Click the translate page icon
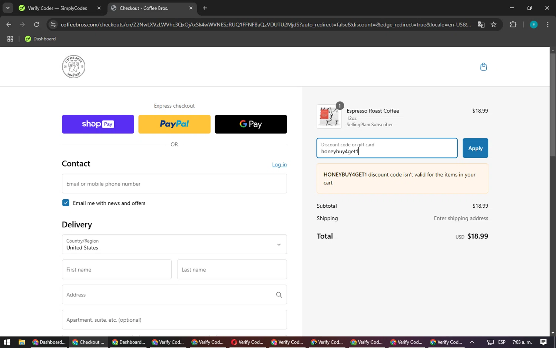Screen dimensions: 556x348 point(481,24)
